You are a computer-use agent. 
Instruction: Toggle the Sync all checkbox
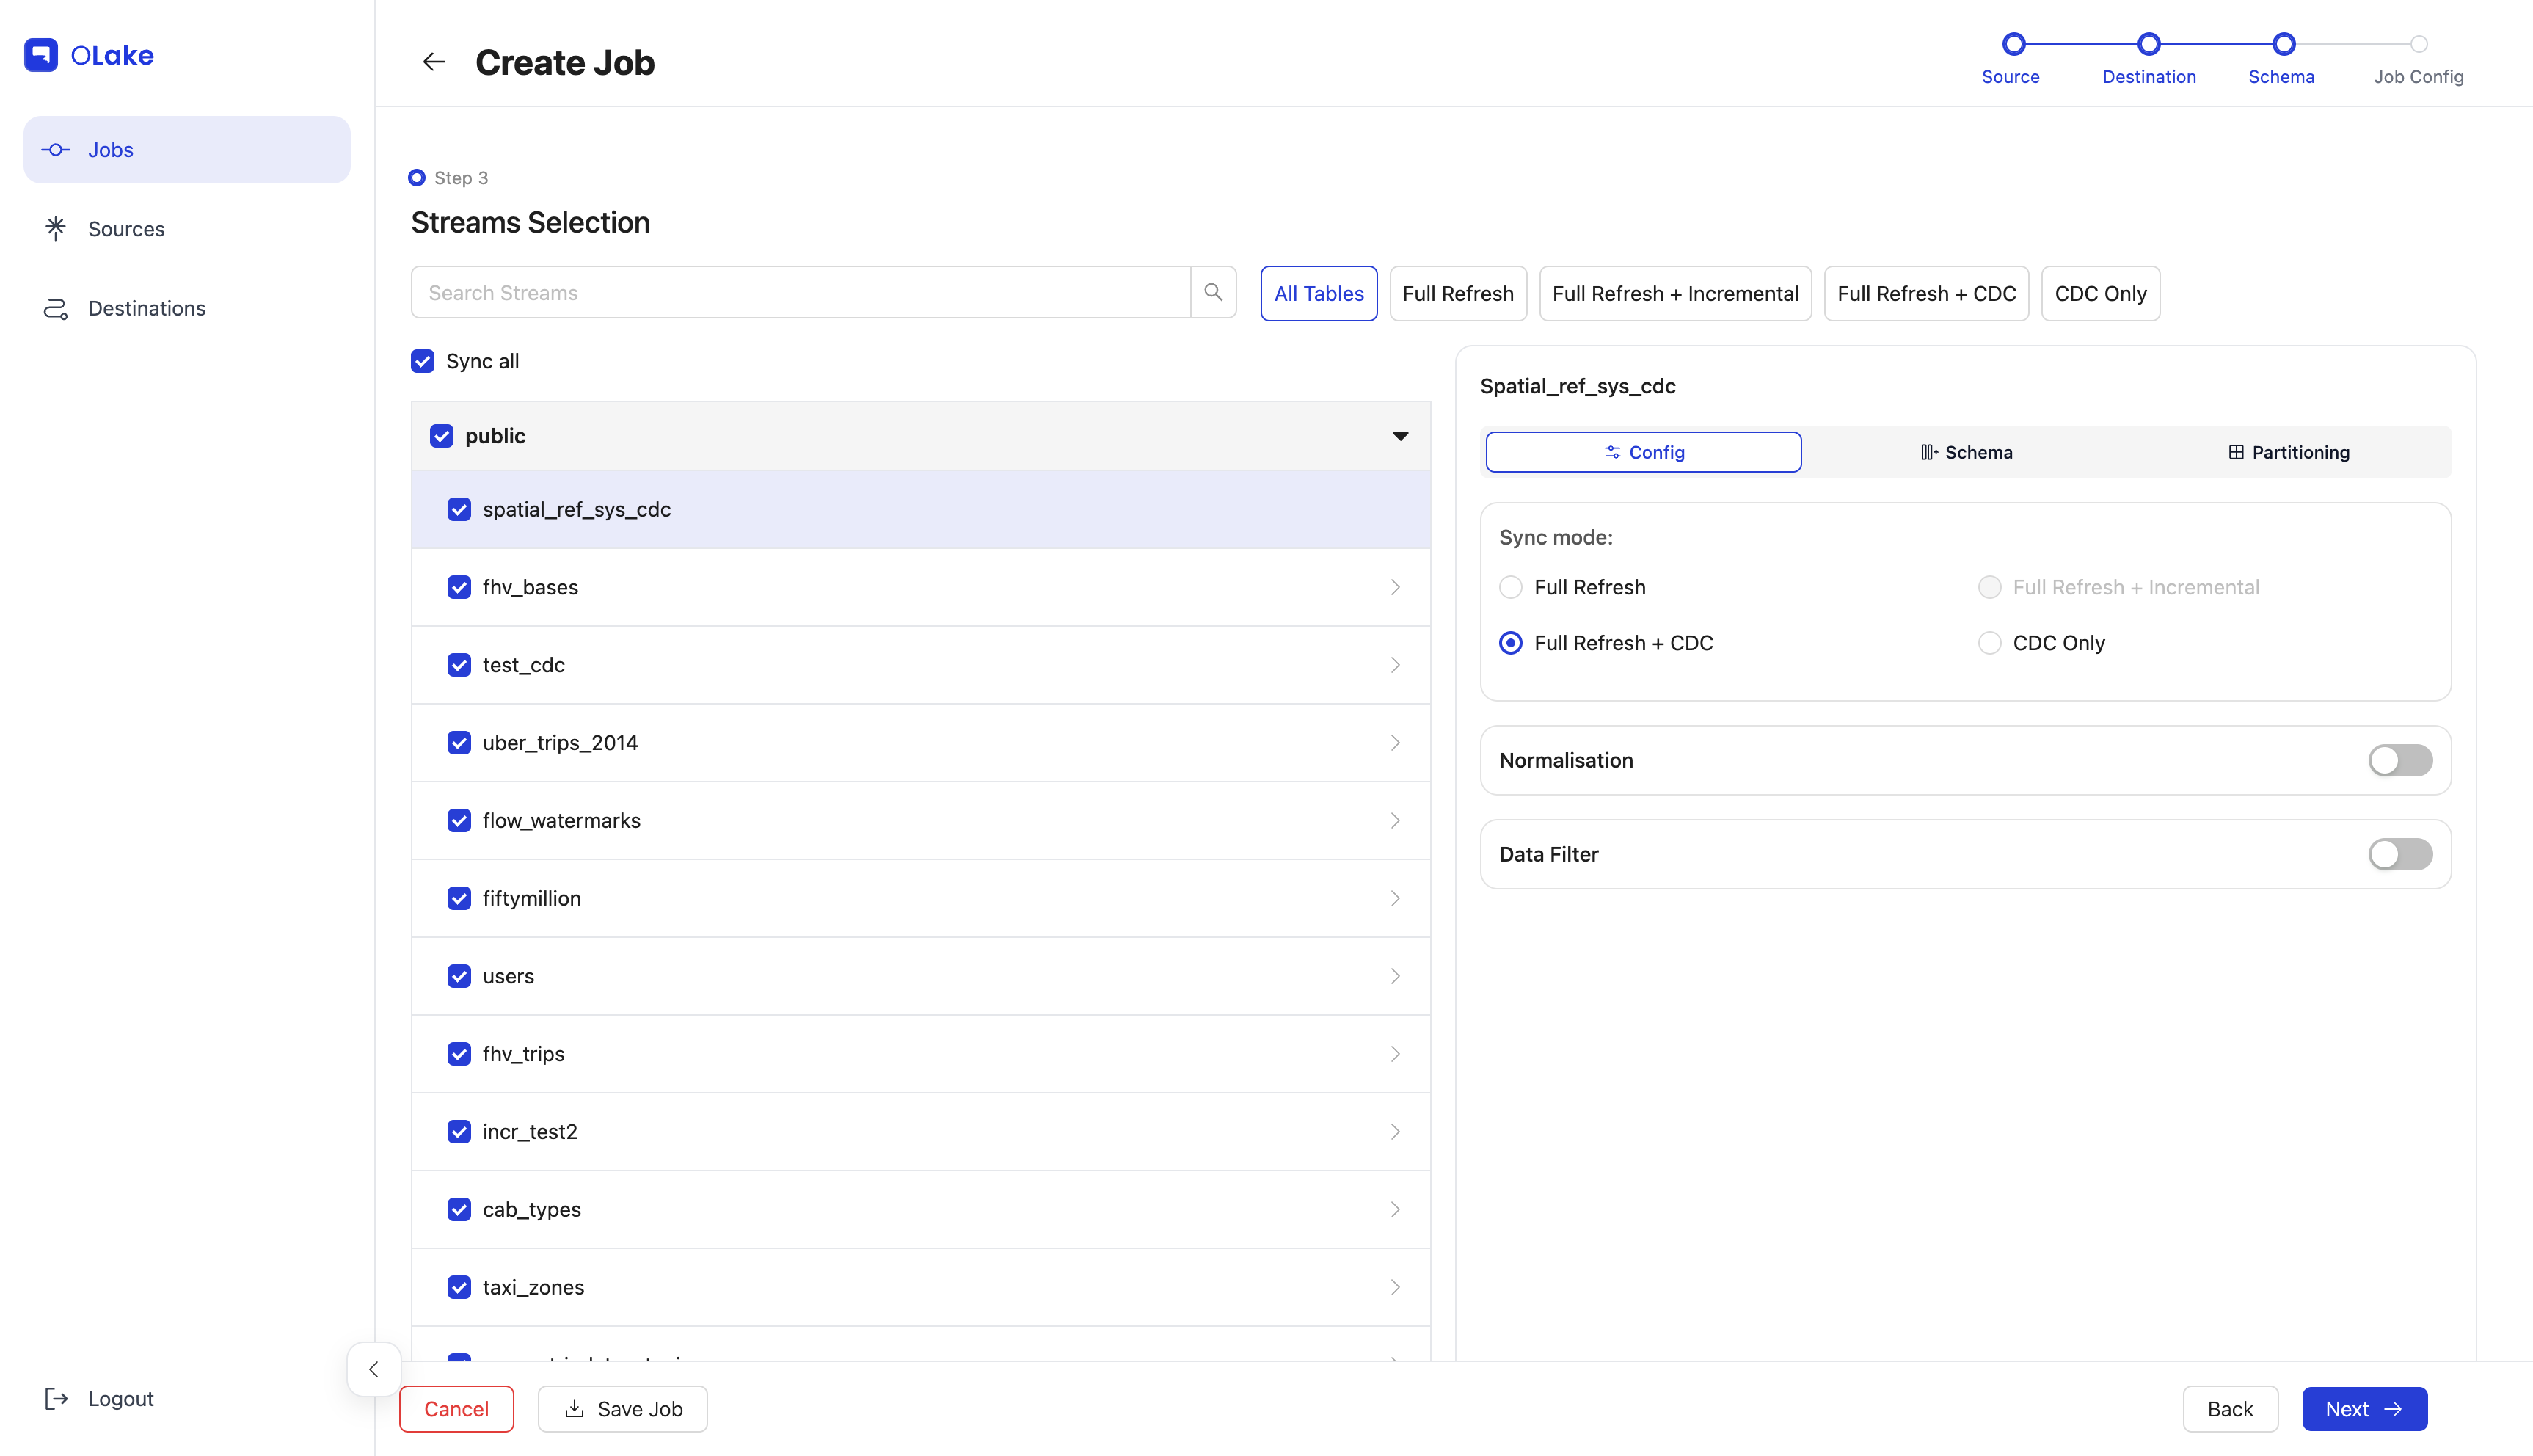pyautogui.click(x=423, y=361)
